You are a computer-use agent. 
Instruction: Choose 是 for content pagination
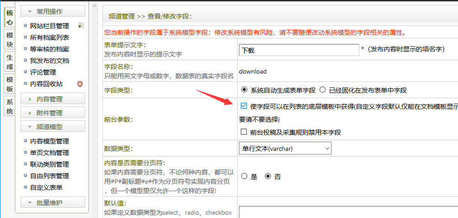(x=244, y=176)
